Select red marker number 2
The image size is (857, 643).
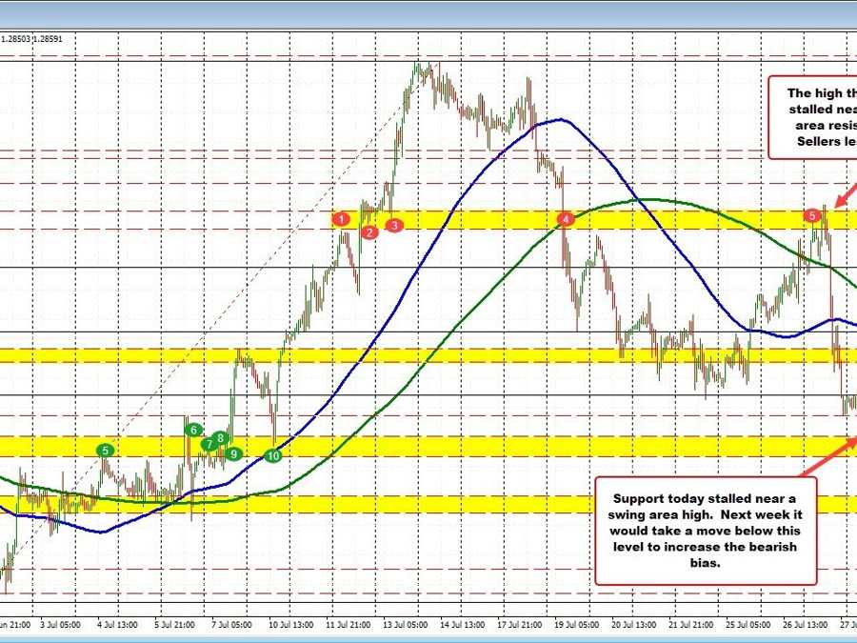pos(369,231)
